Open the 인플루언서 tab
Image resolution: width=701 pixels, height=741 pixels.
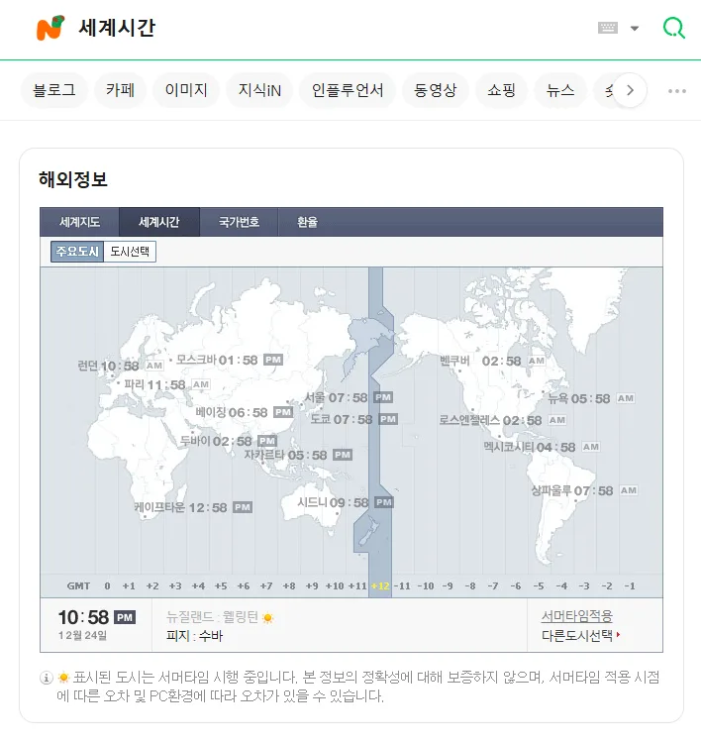click(348, 90)
